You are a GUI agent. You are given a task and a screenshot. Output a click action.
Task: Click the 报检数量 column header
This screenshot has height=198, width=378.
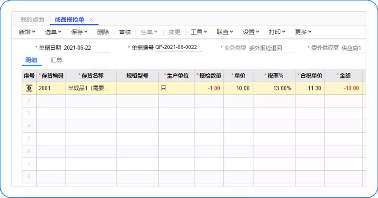209,76
